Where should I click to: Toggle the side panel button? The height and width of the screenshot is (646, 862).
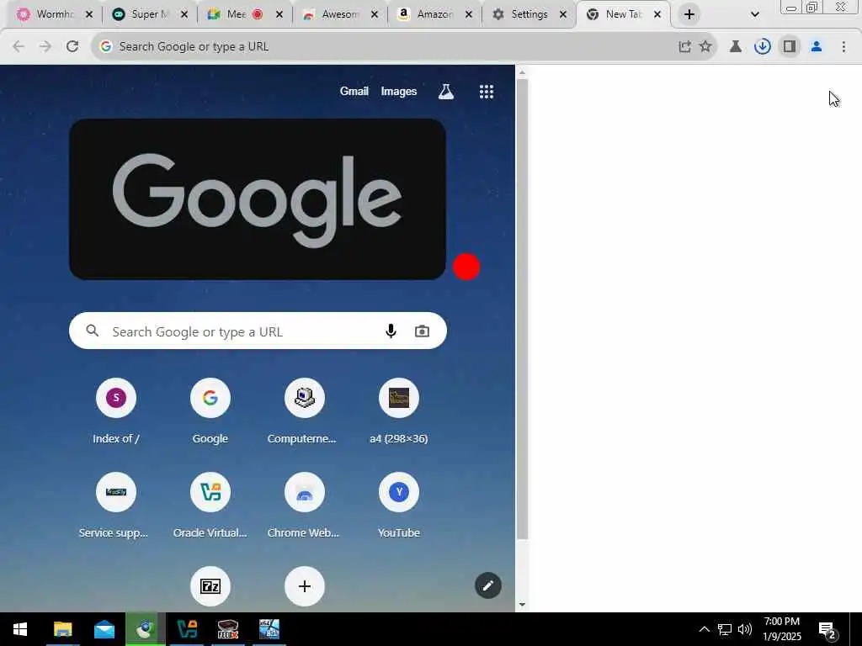pos(790,47)
